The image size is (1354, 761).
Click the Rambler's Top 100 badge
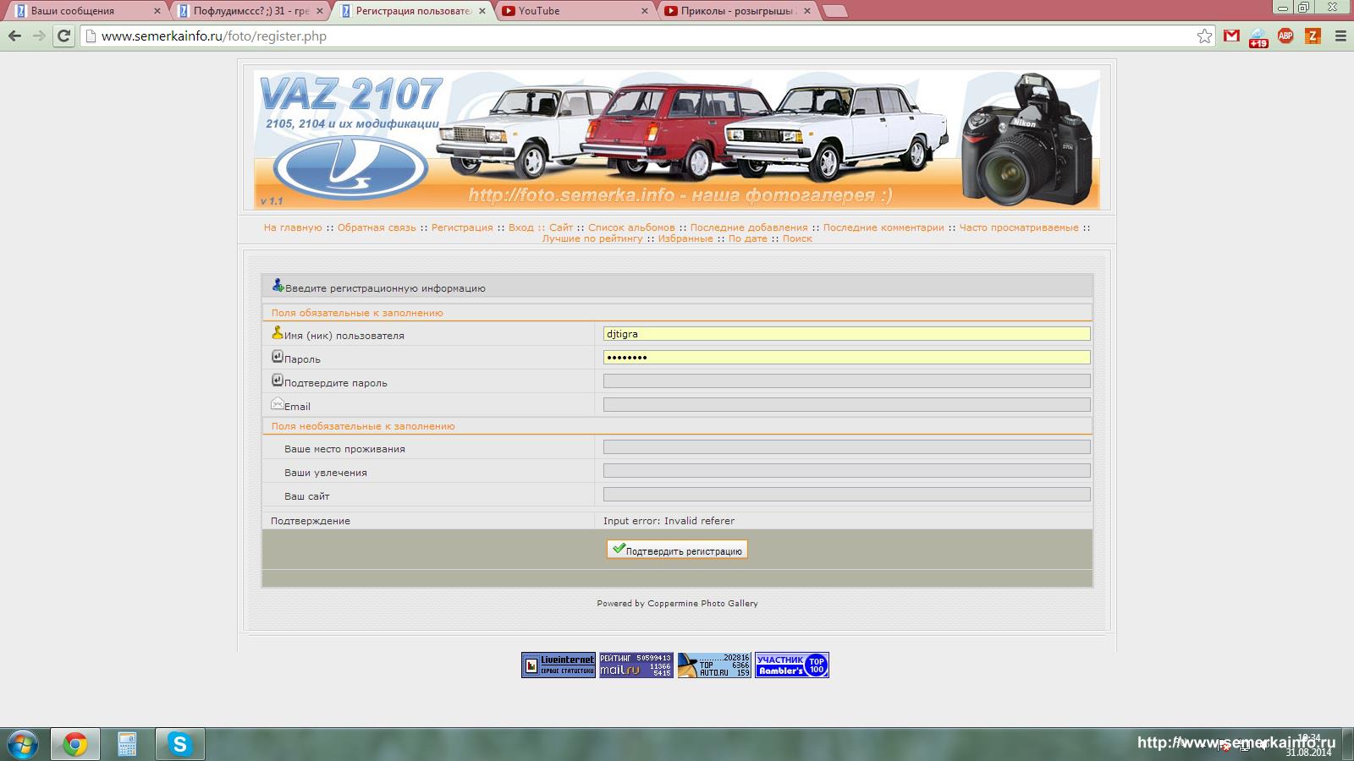(x=791, y=665)
